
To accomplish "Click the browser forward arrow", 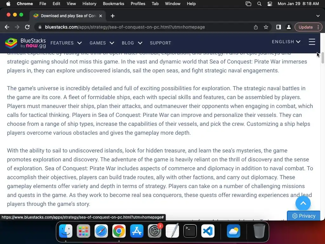I will tap(17, 27).
